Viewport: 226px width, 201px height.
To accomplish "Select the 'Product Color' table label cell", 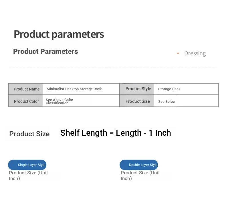I will pos(26,101).
